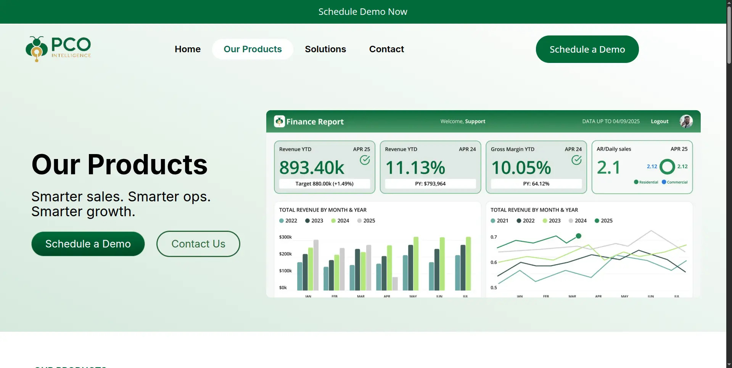Click the PCO Intelligence logo
This screenshot has width=732, height=368.
(58, 49)
